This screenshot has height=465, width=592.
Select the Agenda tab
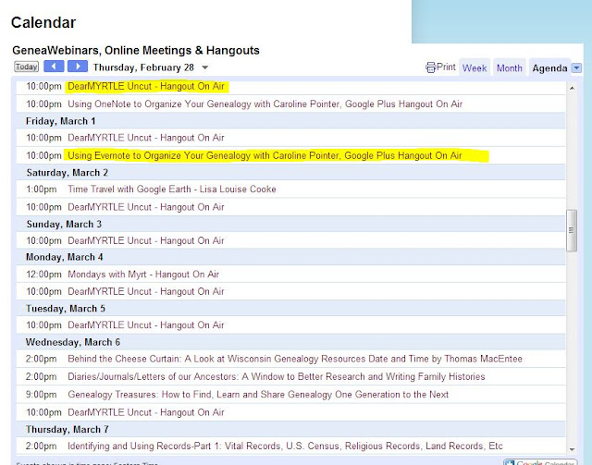[x=549, y=67]
